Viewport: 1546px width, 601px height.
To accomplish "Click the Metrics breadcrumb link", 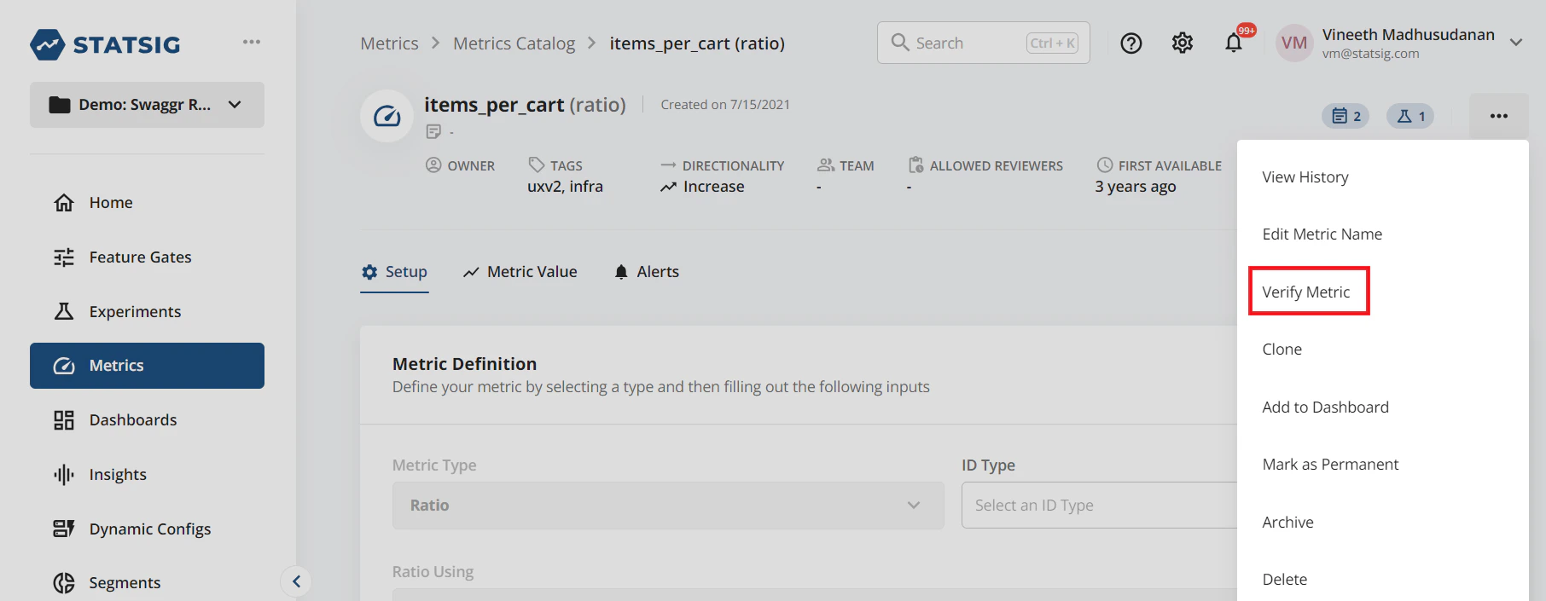I will tap(389, 43).
